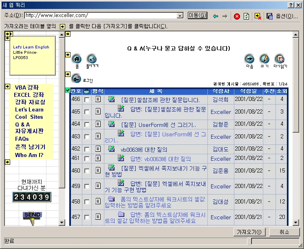Click yellow table-select arrow next to 홈 icon
This screenshot has height=249, width=304.
tap(68, 55)
